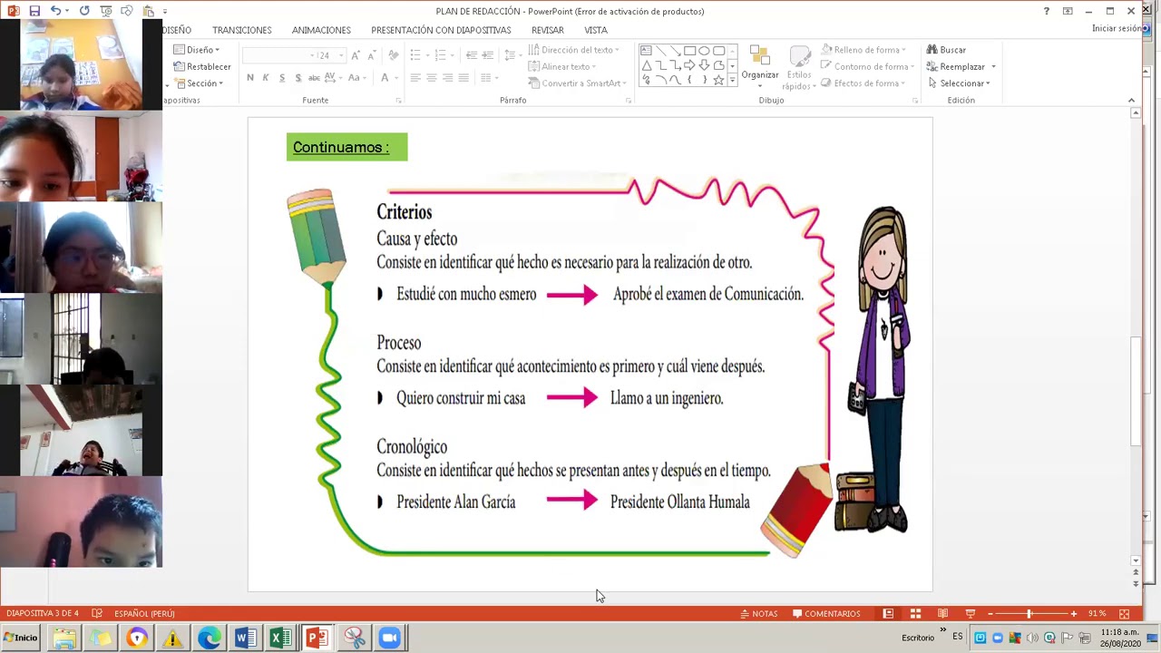Increase font size with the larger A icon
Image resolution: width=1161 pixels, height=653 pixels.
coord(355,55)
